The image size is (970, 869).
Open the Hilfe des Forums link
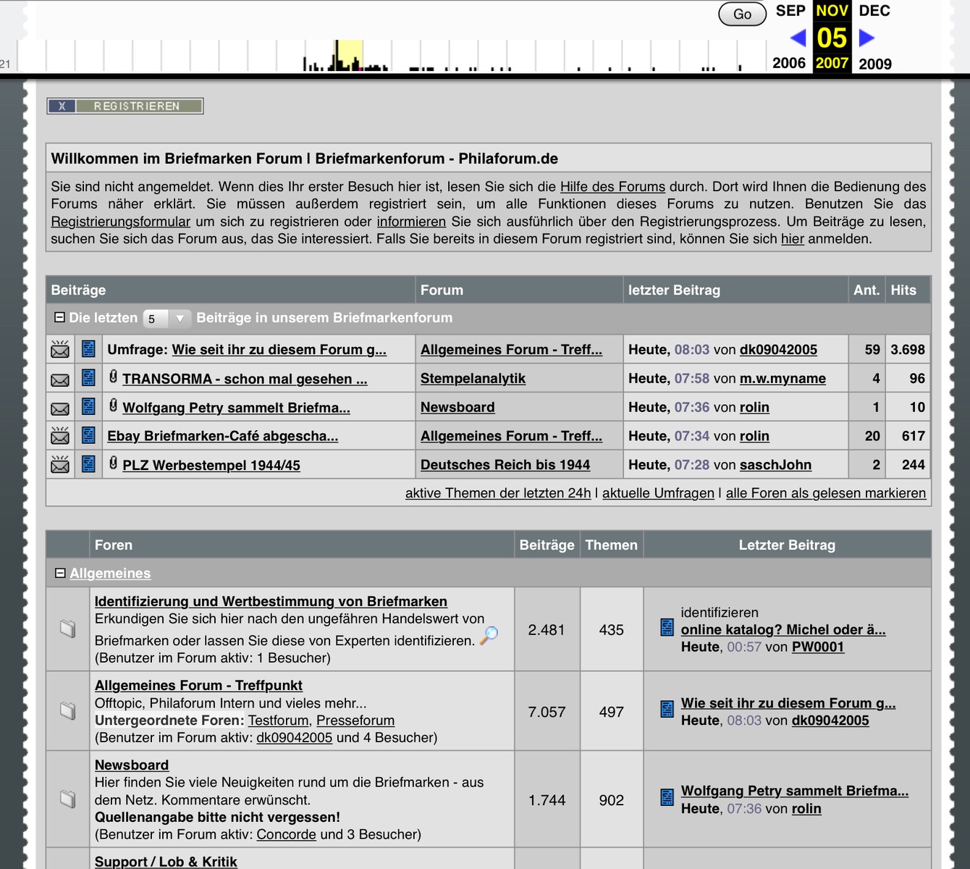click(612, 187)
